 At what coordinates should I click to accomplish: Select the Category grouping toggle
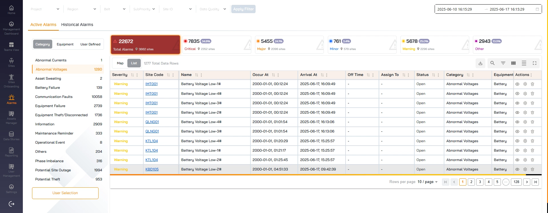(43, 44)
